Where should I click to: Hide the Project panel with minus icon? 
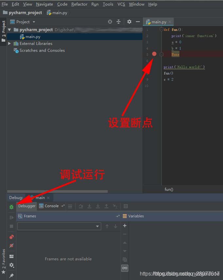(138, 22)
